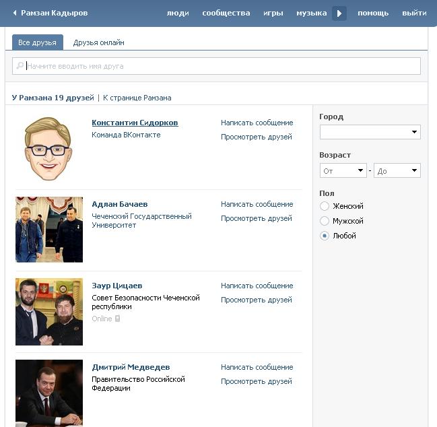Image resolution: width=437 pixels, height=427 pixels.
Task: Switch to the Друзья онлайн tab
Action: click(x=99, y=42)
